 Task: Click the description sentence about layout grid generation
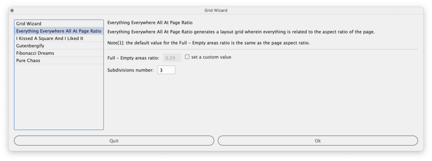pyautogui.click(x=241, y=32)
